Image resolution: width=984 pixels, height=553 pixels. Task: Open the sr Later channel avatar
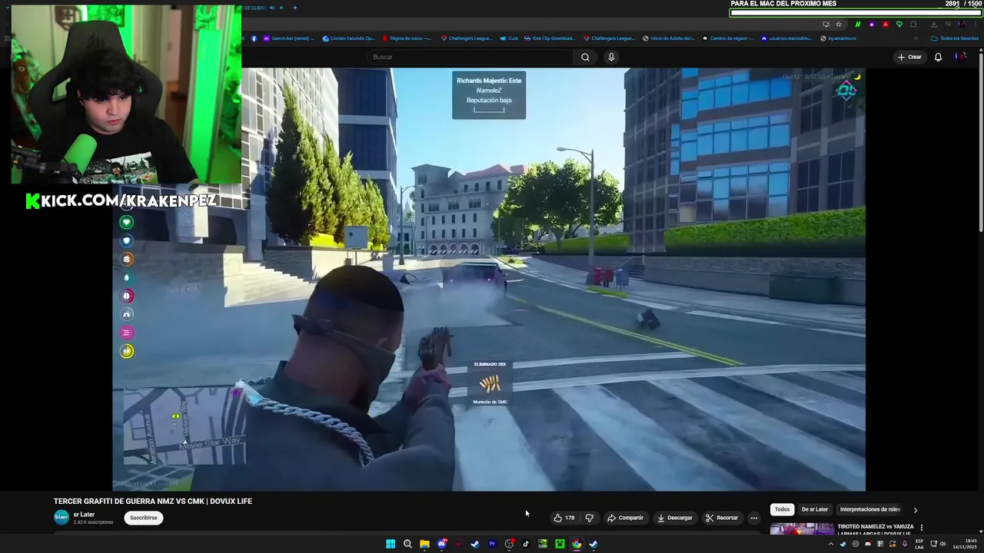tap(61, 518)
